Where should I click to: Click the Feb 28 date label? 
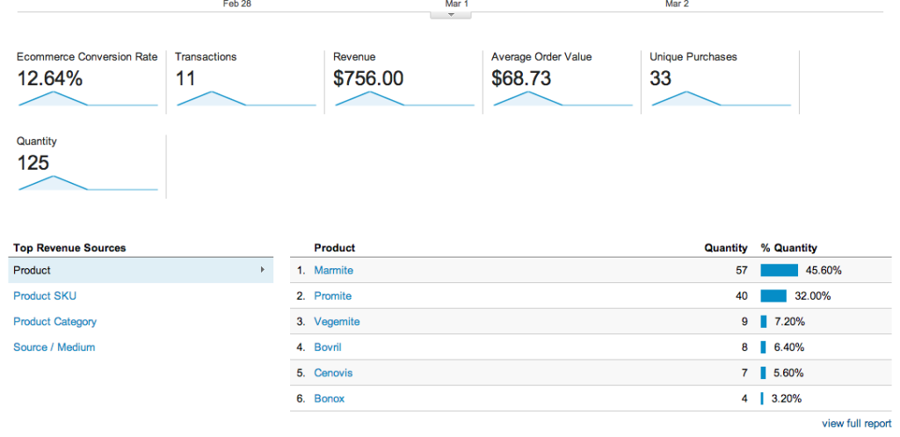click(237, 4)
